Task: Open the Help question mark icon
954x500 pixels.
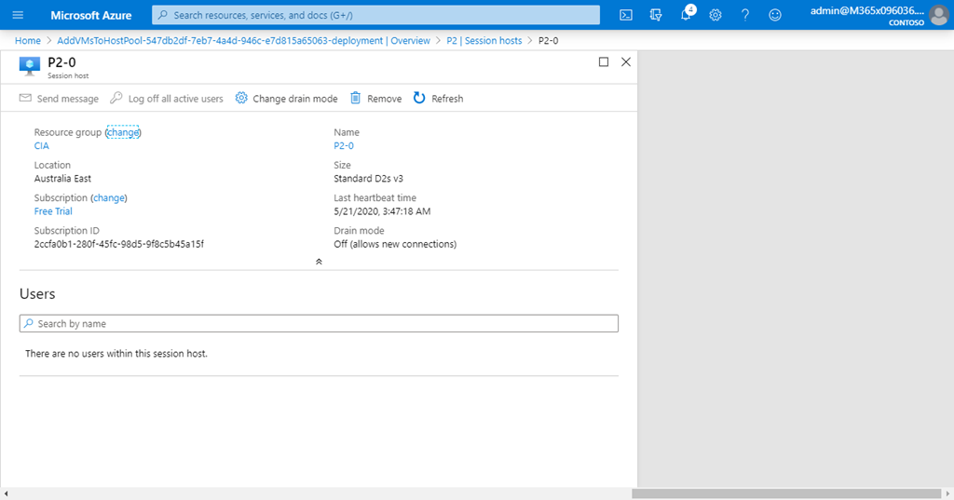Action: (744, 15)
